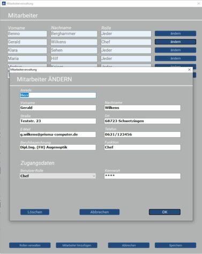Click the Telefon field 0621/123456
The width and height of the screenshot is (202, 254).
[x=143, y=135]
